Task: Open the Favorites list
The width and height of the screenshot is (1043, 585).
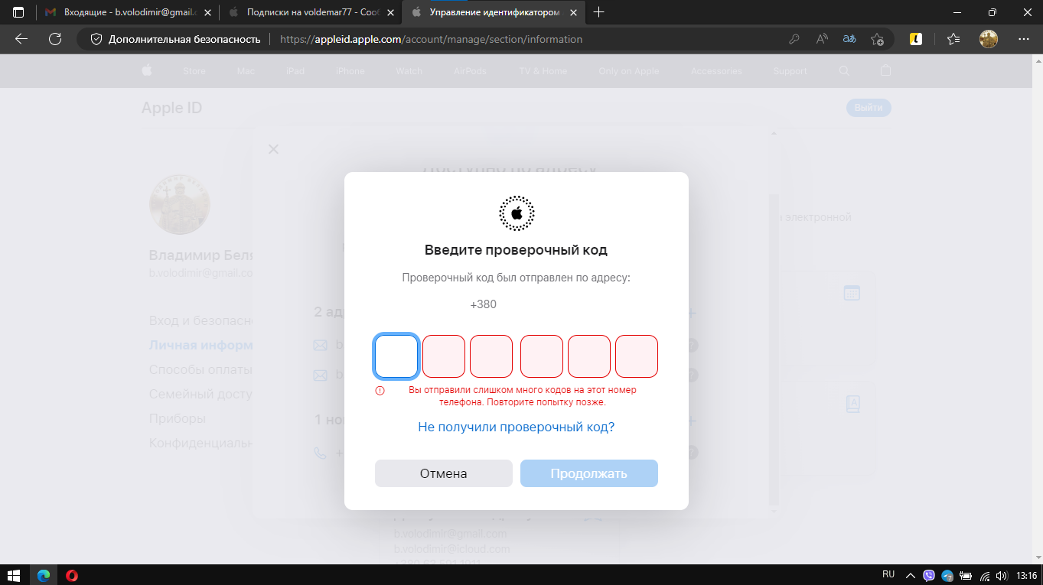Action: (x=953, y=39)
